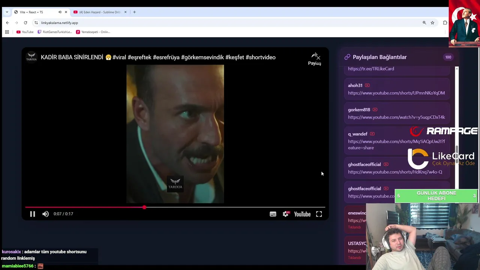Screen dimensions: 480x270
Task: Click the video frame to pause
Action: tap(175, 134)
